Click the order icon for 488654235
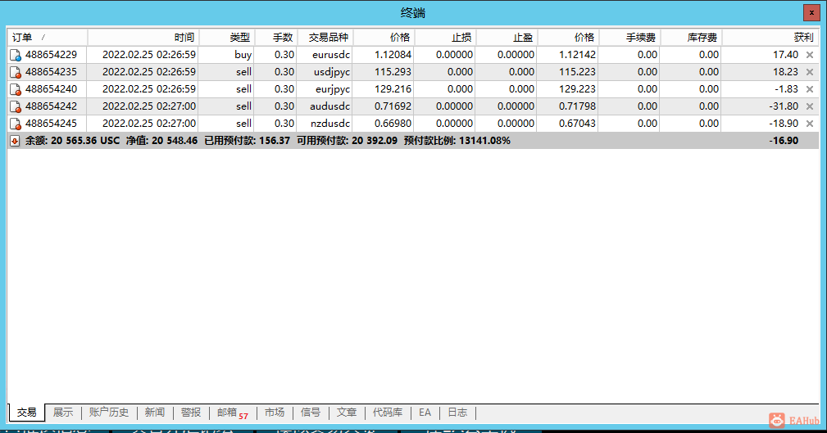The image size is (827, 433). click(16, 72)
